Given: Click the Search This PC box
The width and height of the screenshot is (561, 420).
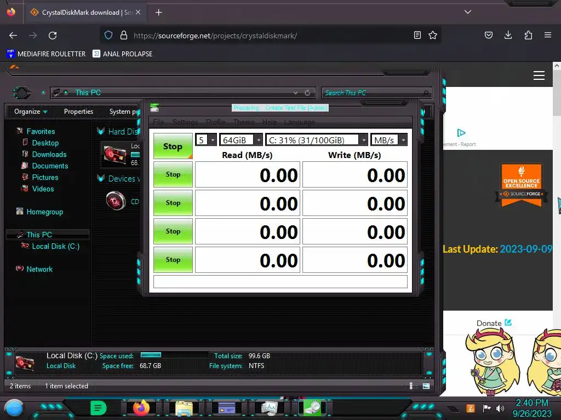Looking at the screenshot, I should [377, 93].
